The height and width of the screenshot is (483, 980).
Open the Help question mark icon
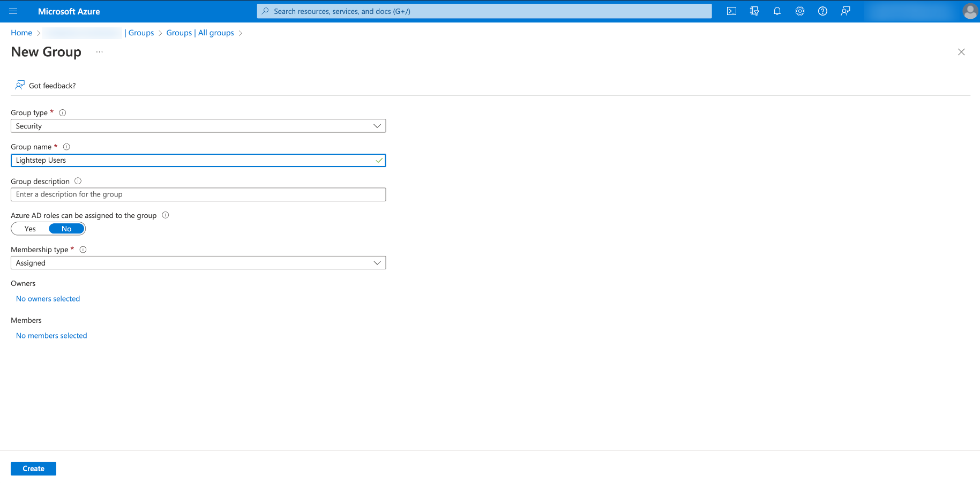pos(822,11)
